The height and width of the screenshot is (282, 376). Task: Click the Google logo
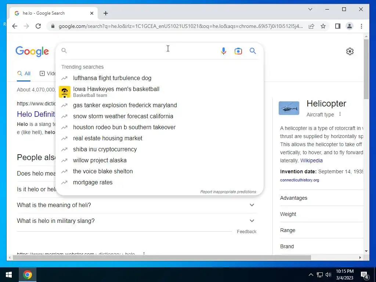pyautogui.click(x=32, y=51)
